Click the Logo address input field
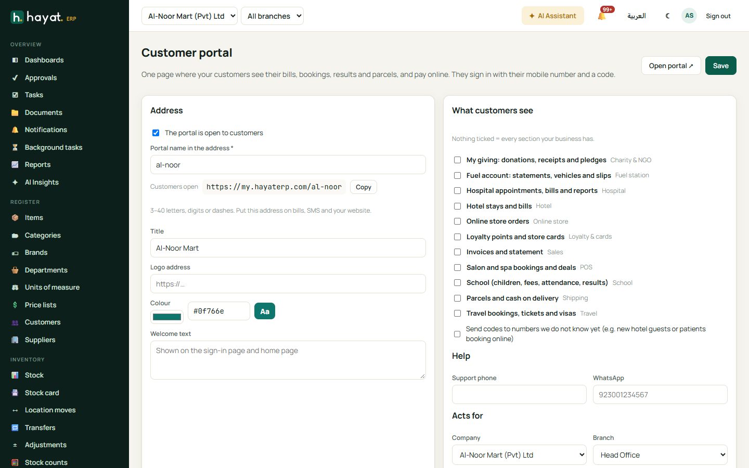This screenshot has height=468, width=749. coord(288,284)
